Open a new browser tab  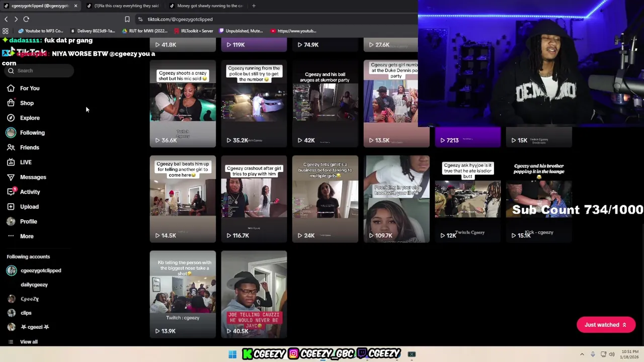pyautogui.click(x=254, y=6)
